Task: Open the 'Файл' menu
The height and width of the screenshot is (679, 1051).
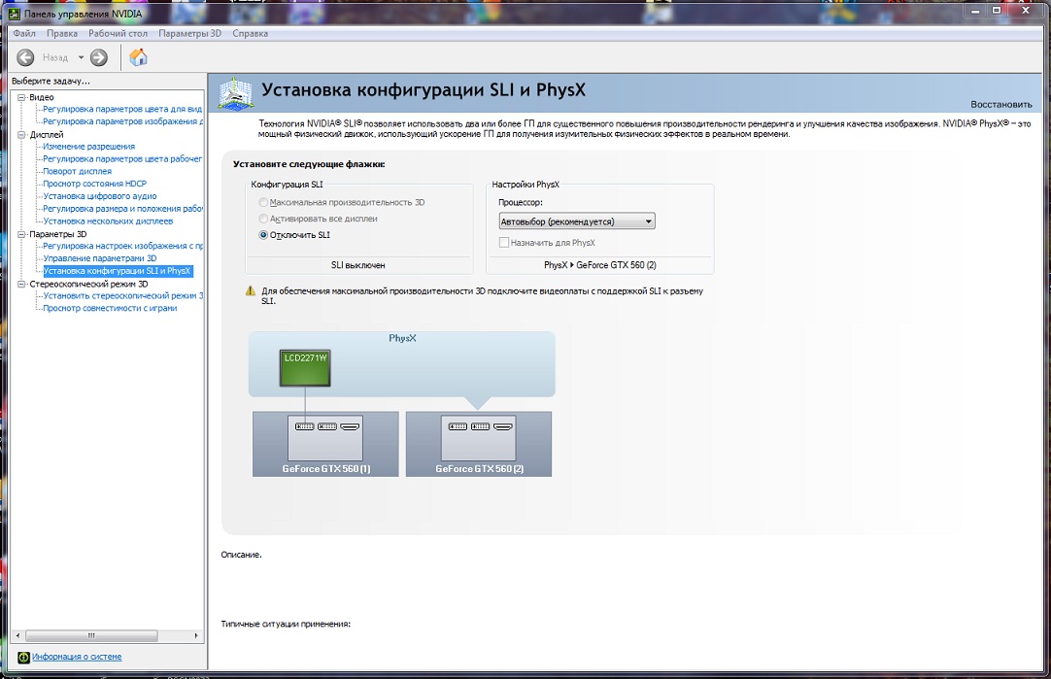Action: [x=25, y=34]
